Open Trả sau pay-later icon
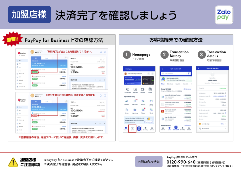 [143, 110]
